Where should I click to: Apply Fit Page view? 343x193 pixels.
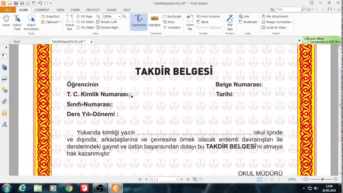84,16
